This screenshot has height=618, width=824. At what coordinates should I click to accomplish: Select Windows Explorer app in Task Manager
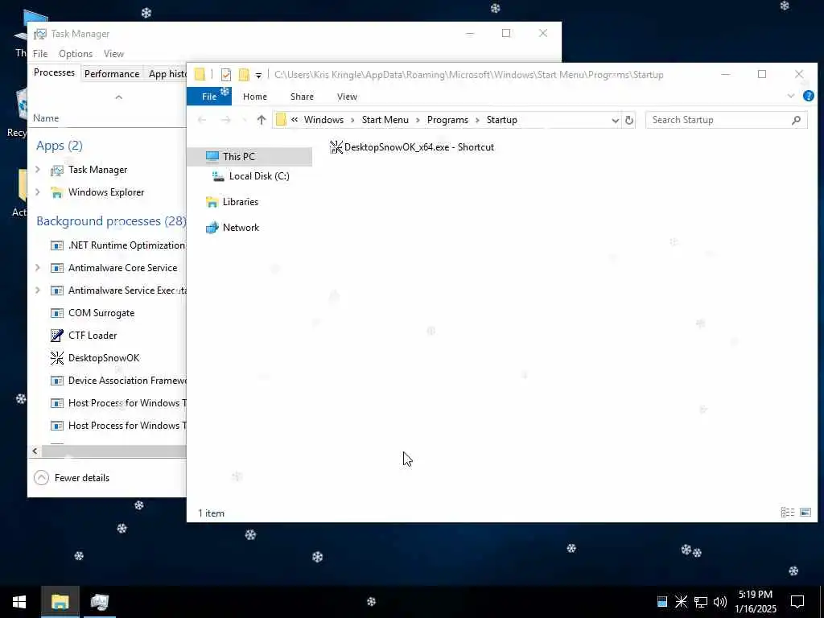[107, 192]
